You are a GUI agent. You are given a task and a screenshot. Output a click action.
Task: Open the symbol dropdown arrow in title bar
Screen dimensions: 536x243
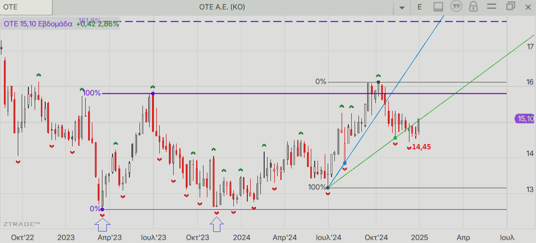click(x=402, y=7)
